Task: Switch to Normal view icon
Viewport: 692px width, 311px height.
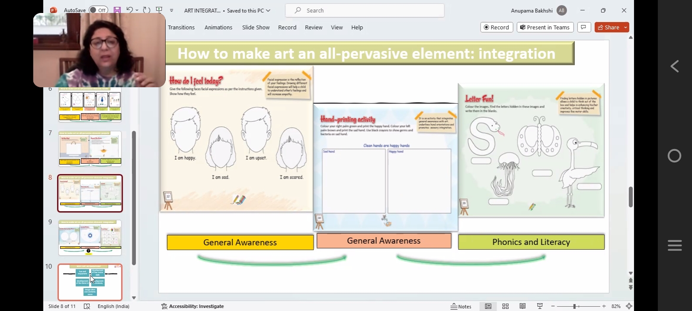Action: click(x=488, y=306)
